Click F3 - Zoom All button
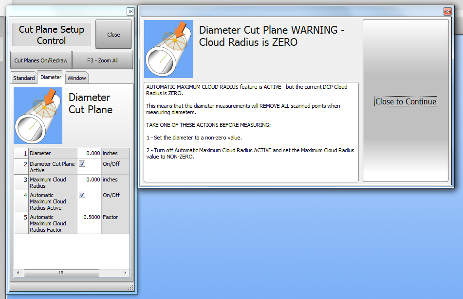Screen dimensions: 463x299 102,60
